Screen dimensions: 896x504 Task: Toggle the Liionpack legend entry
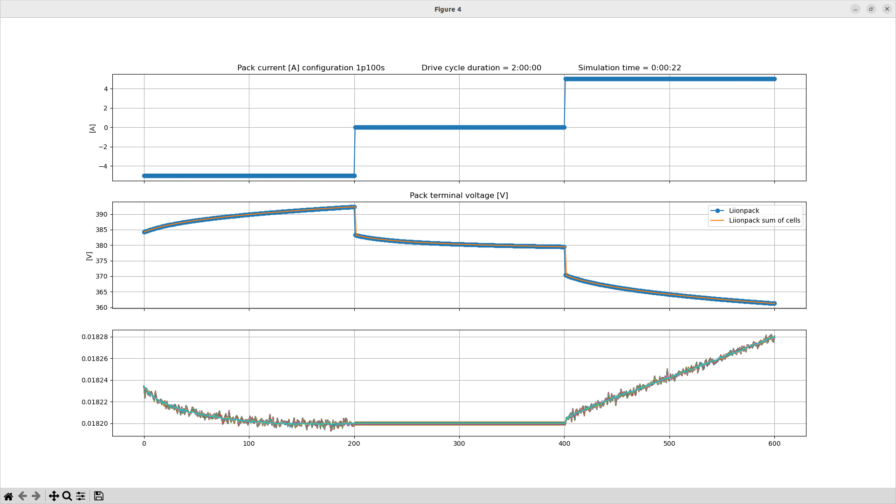[x=744, y=210]
